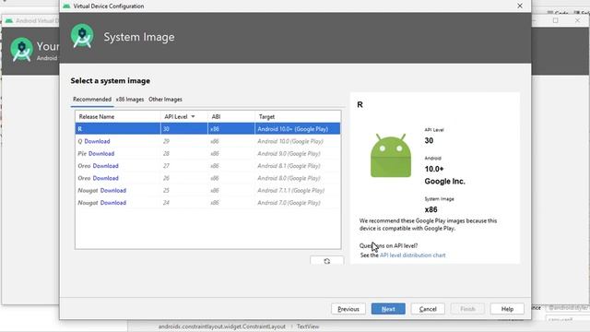Click the Previous button
This screenshot has height=332, width=590.
[x=348, y=309]
